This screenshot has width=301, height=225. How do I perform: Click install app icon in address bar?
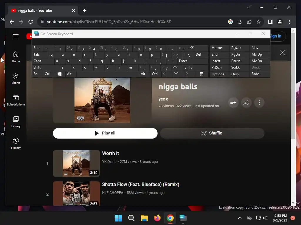pyautogui.click(x=240, y=22)
